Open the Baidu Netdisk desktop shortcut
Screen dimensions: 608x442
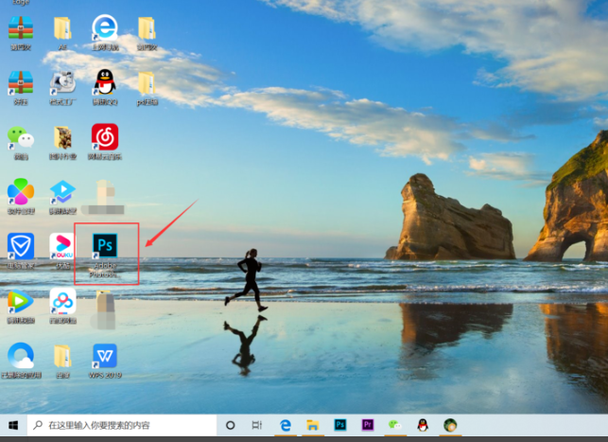(62, 302)
